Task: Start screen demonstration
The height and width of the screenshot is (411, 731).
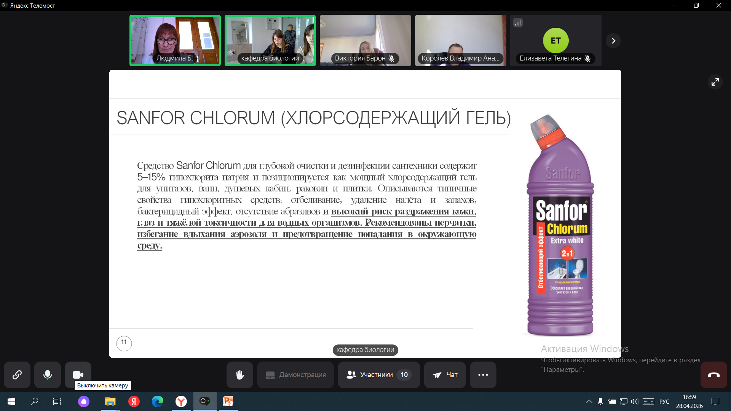Action: click(x=295, y=375)
